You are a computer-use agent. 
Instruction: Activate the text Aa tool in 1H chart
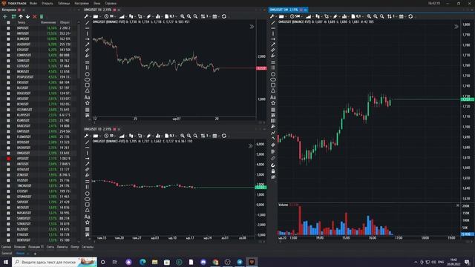tap(88, 97)
